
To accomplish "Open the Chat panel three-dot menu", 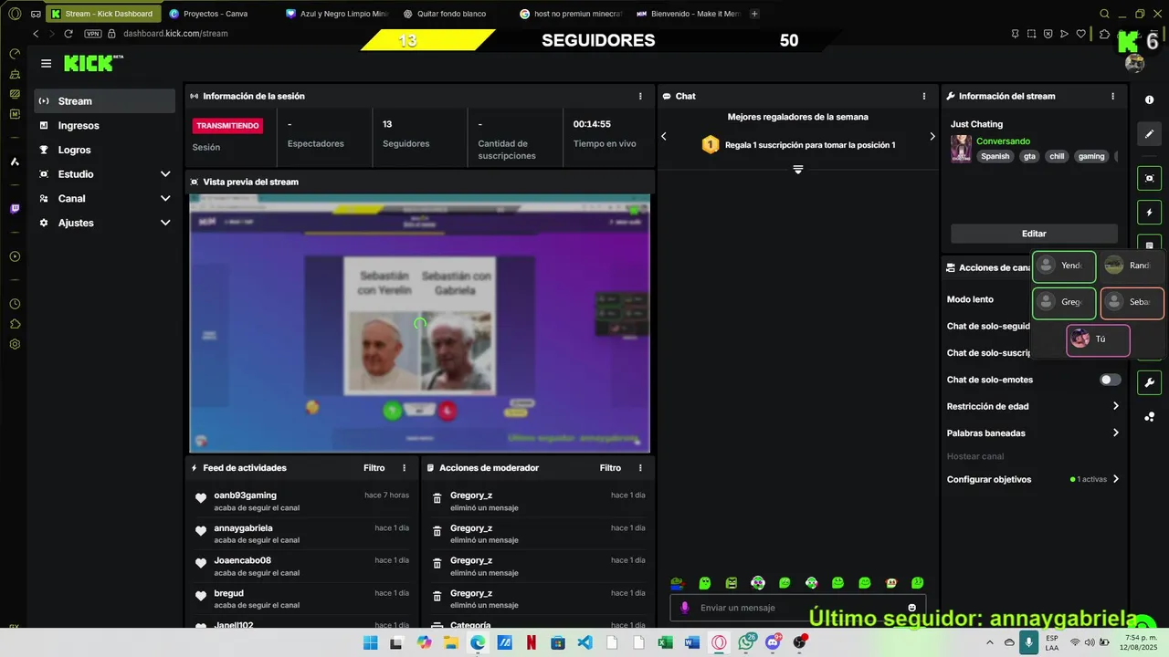I will coord(924,96).
